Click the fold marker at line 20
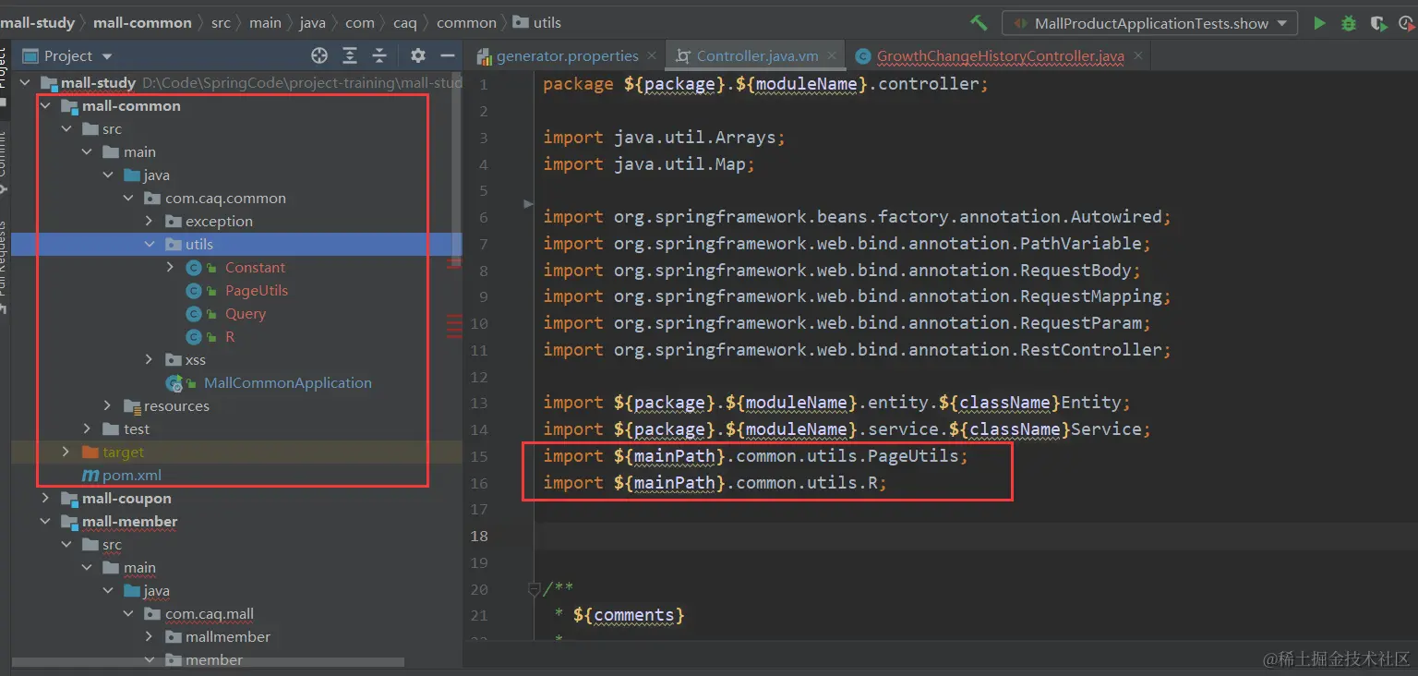 533,588
